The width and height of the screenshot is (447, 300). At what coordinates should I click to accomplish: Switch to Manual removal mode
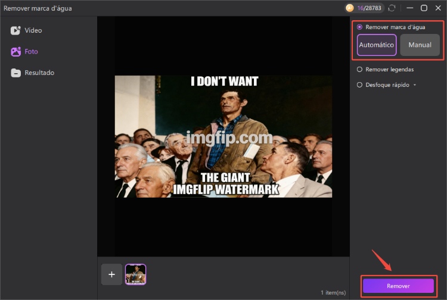[420, 45]
